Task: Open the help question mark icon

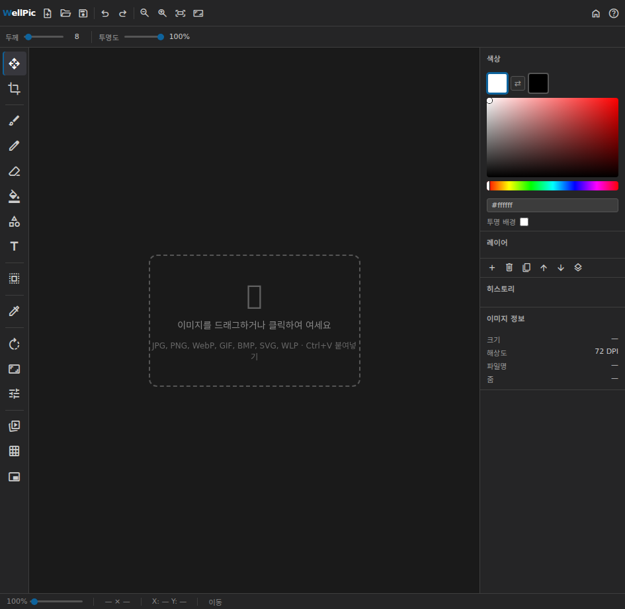Action: pos(614,13)
